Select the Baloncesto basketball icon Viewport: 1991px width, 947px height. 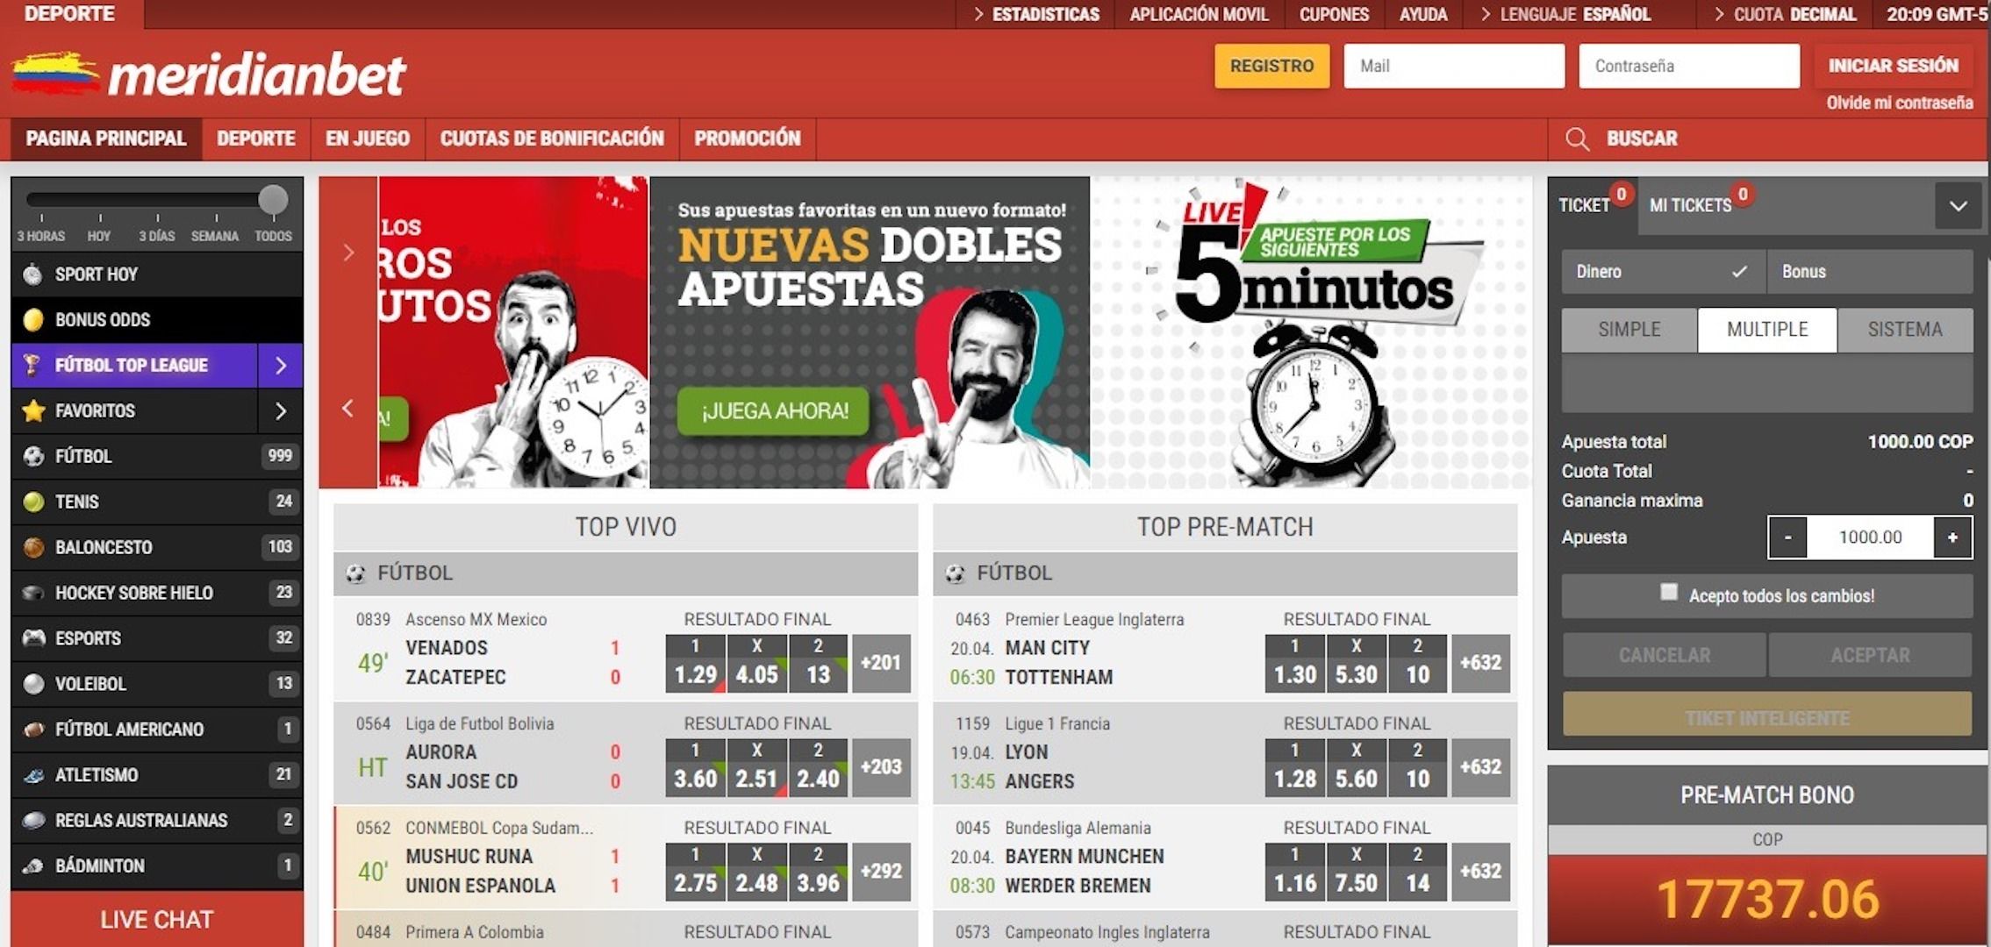coord(33,547)
